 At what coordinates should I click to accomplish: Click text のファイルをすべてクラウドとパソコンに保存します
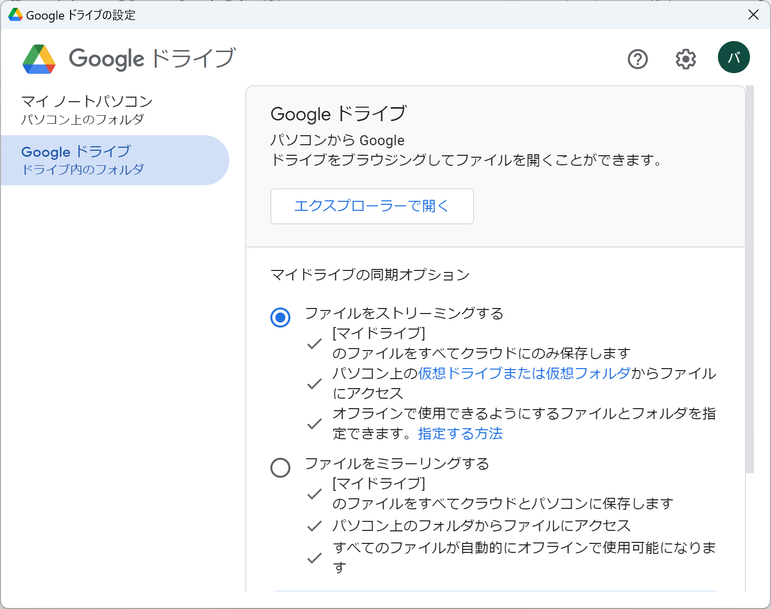[x=503, y=503]
